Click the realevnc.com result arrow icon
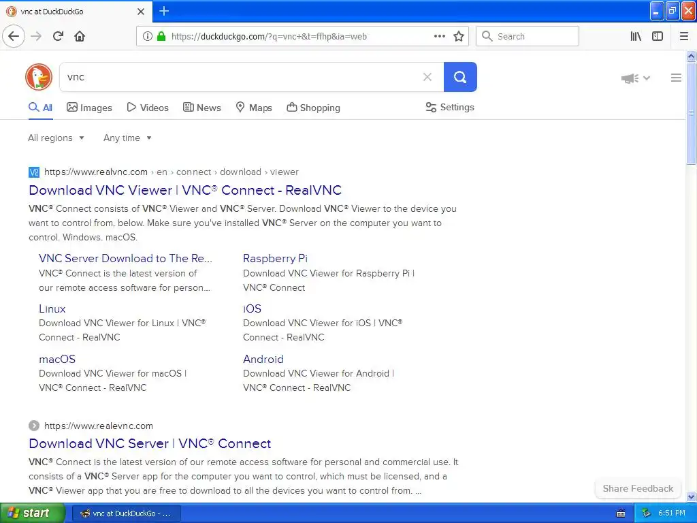The height and width of the screenshot is (523, 697). tap(34, 426)
